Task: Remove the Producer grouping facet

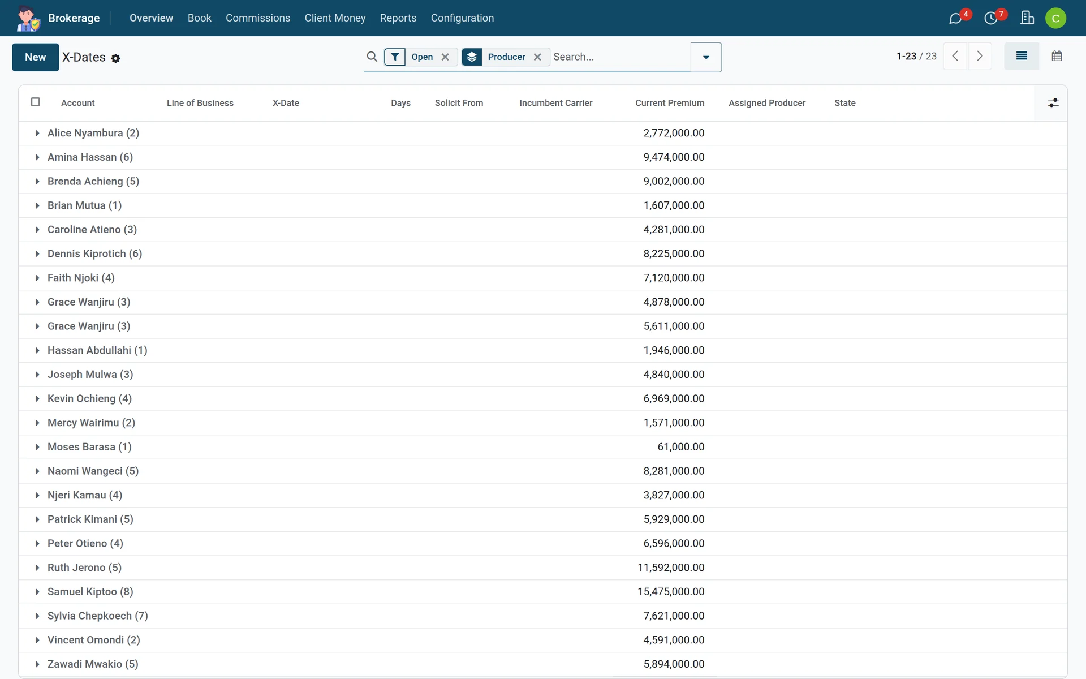Action: point(537,57)
